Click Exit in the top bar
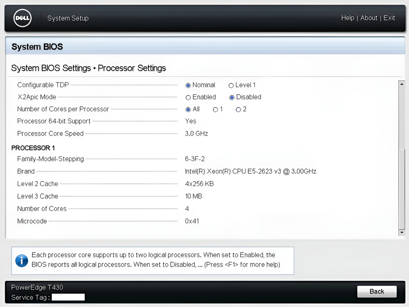The image size is (409, 307). 389,18
